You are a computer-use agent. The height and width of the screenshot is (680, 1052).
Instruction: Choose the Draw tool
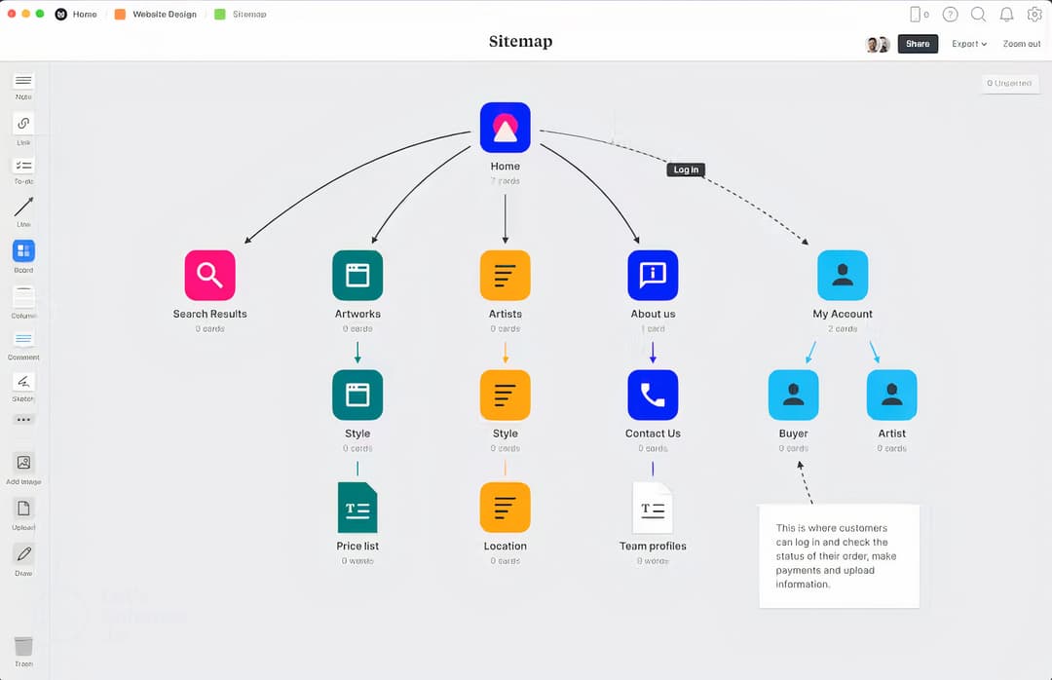pyautogui.click(x=23, y=555)
